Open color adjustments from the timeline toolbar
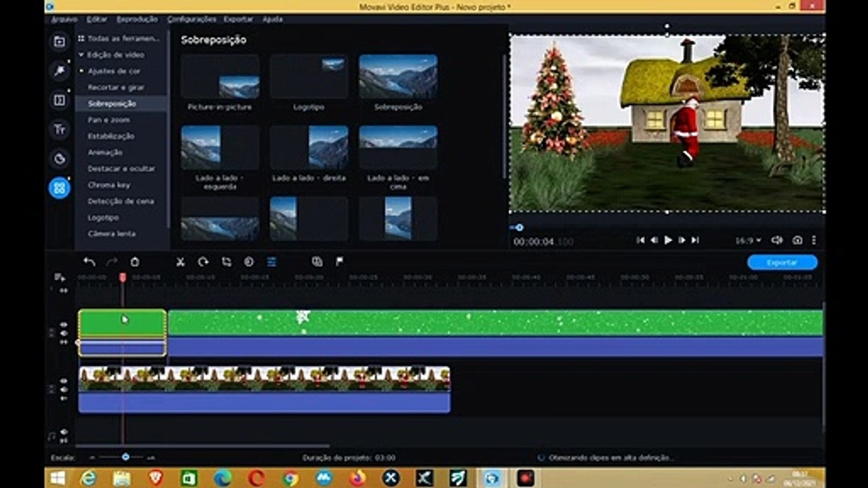This screenshot has width=868, height=488. (x=249, y=262)
